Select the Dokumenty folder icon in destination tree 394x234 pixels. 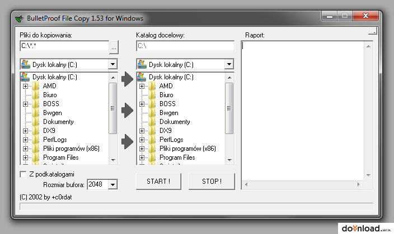152,122
